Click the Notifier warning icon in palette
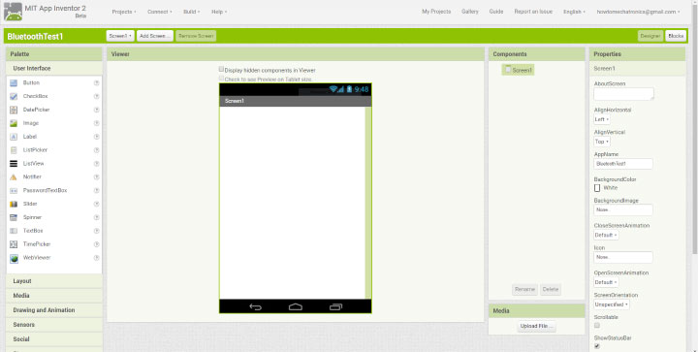This screenshot has width=698, height=352. pyautogui.click(x=14, y=177)
